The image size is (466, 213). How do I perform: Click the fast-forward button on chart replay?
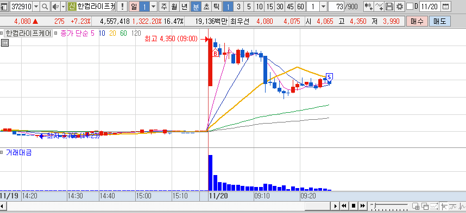coord(363,206)
